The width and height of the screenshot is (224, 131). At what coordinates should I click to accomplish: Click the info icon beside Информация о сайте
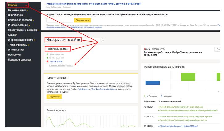[103, 40]
